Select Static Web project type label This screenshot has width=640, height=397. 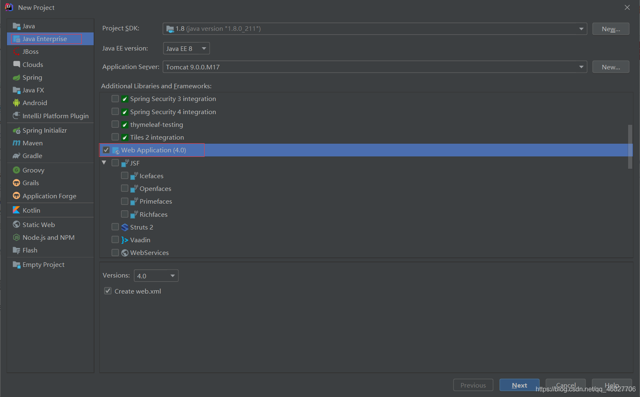[x=39, y=225]
